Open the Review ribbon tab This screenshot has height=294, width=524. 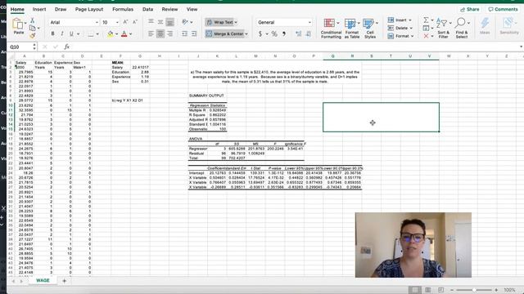tap(169, 9)
